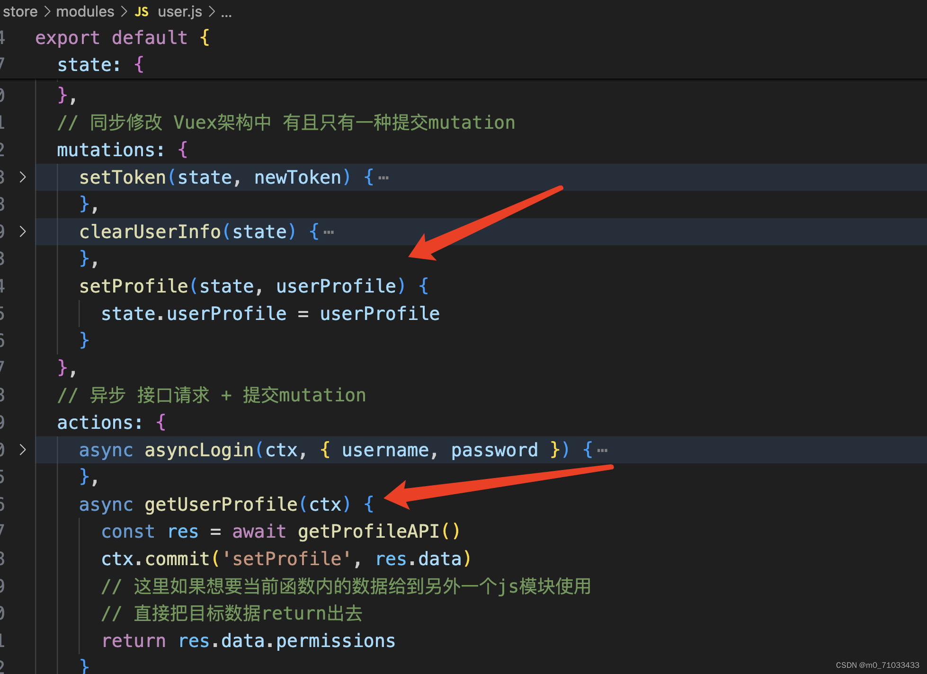Click the state.userProfile assignment line
Screen dimensions: 927x674
270,313
